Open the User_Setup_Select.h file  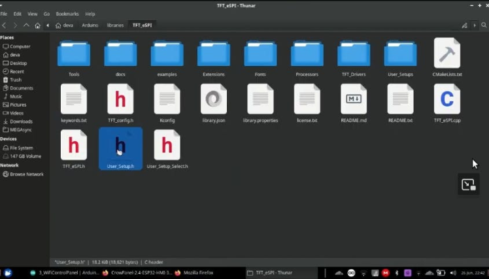coord(167,146)
